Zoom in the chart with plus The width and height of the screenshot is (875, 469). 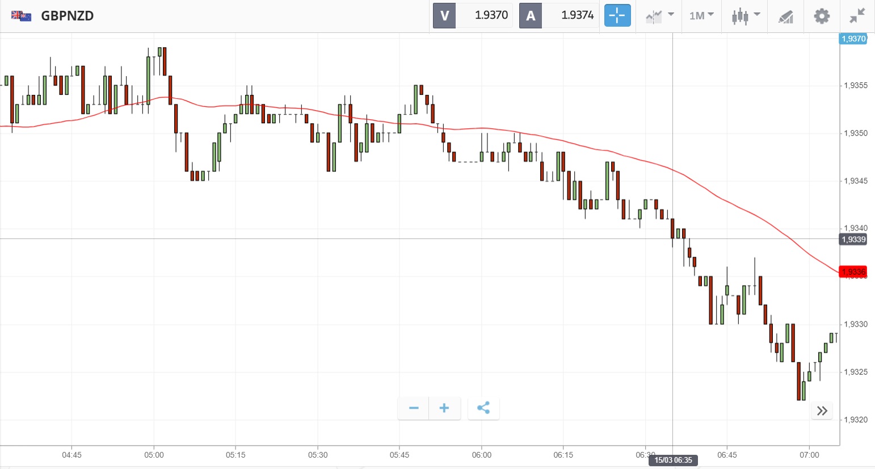click(444, 408)
